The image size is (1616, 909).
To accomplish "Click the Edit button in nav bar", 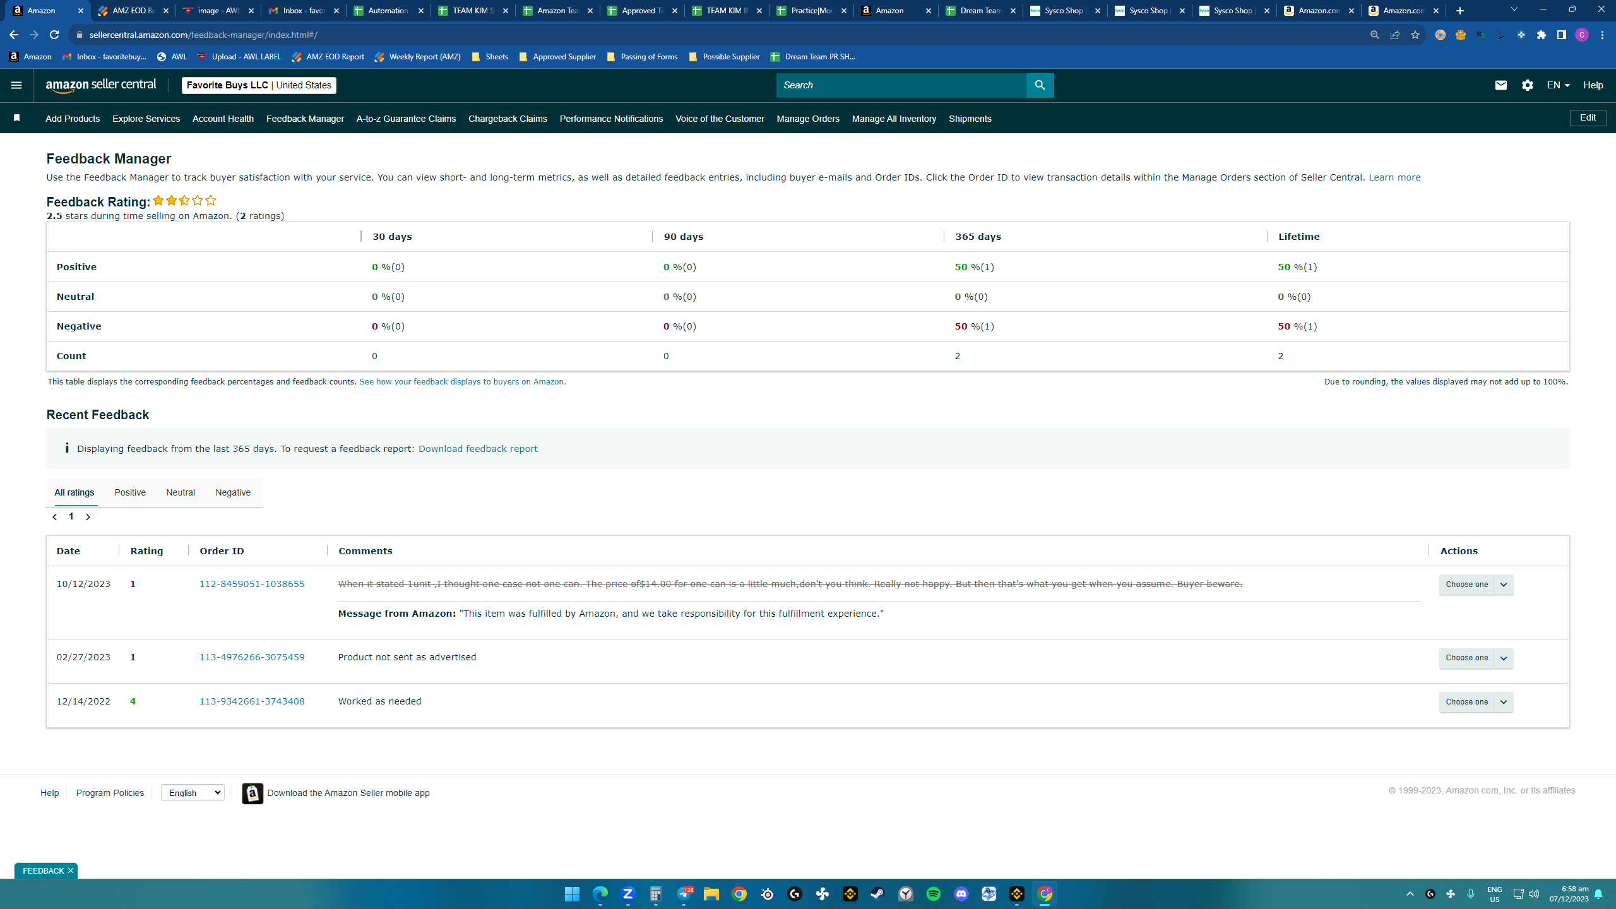I will click(1588, 118).
